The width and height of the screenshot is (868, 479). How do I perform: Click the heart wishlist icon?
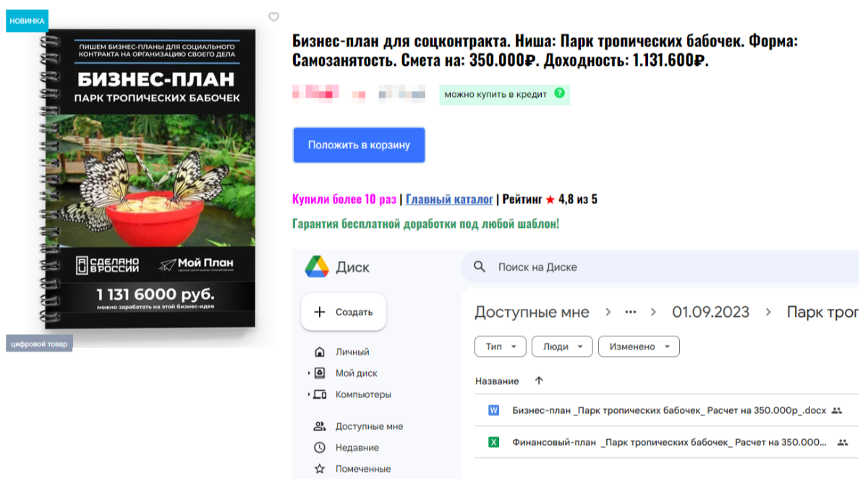coord(273,17)
